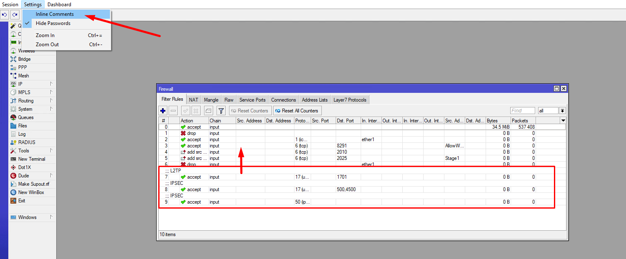The width and height of the screenshot is (626, 259).
Task: Select rule 1 drop action icon
Action: point(183,133)
